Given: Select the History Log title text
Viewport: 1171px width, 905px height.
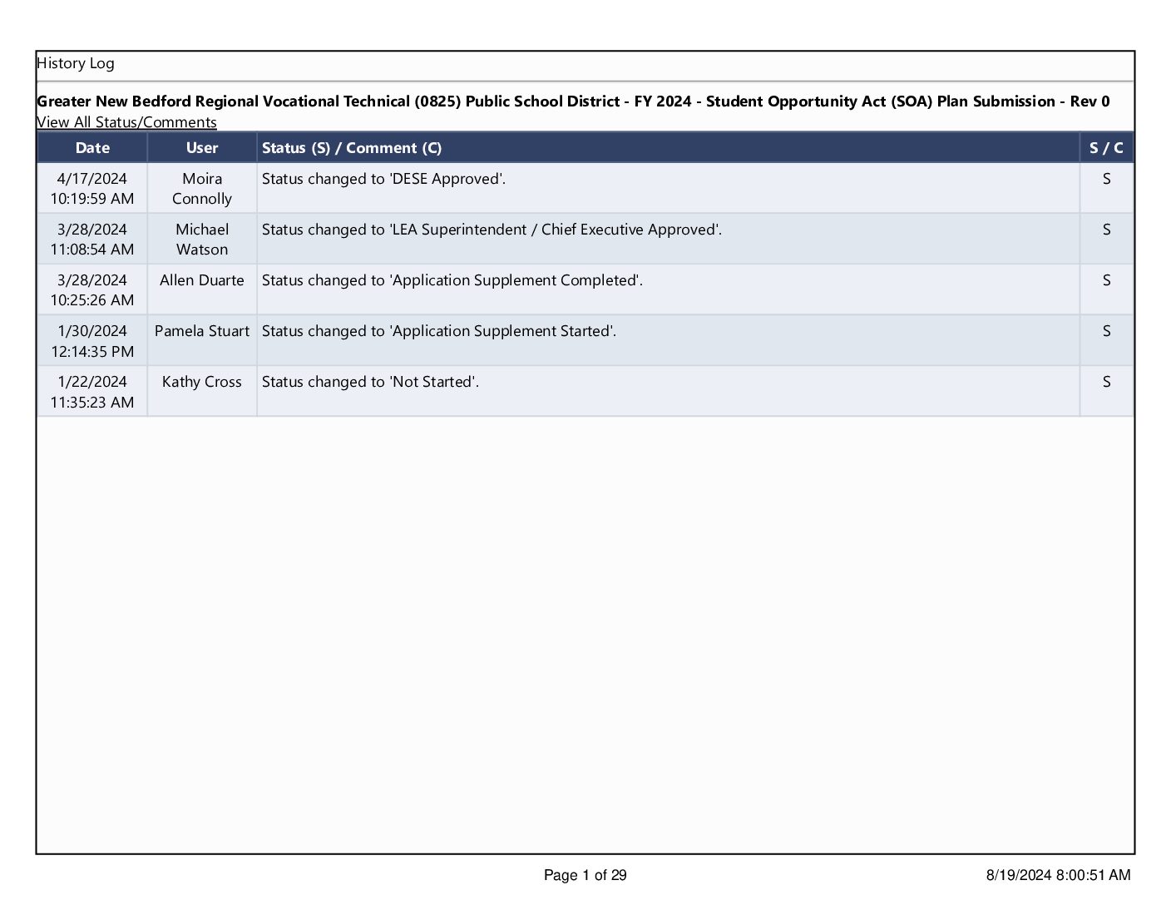Looking at the screenshot, I should (76, 63).
